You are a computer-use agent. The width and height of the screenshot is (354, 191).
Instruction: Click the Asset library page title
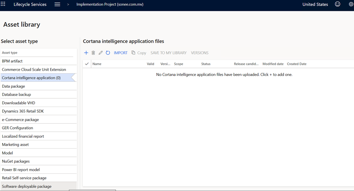point(22,24)
